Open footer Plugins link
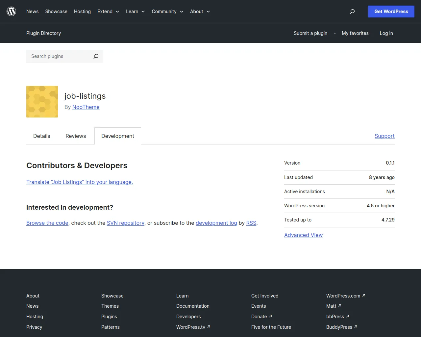Viewport: 421px width, 337px height. [x=109, y=317]
